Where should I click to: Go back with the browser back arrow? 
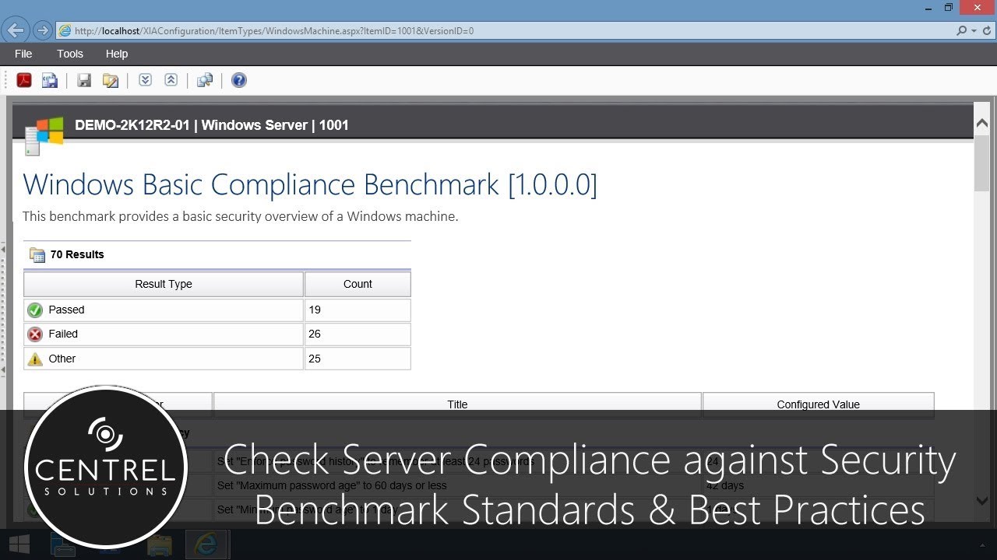pyautogui.click(x=16, y=31)
